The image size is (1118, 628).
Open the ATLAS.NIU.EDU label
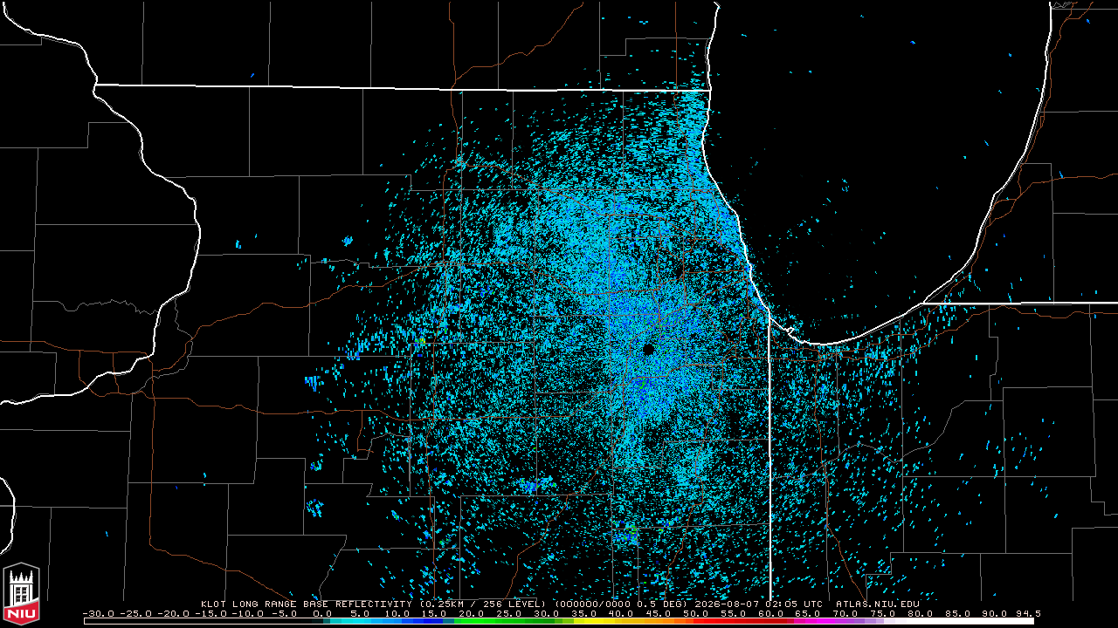877,604
